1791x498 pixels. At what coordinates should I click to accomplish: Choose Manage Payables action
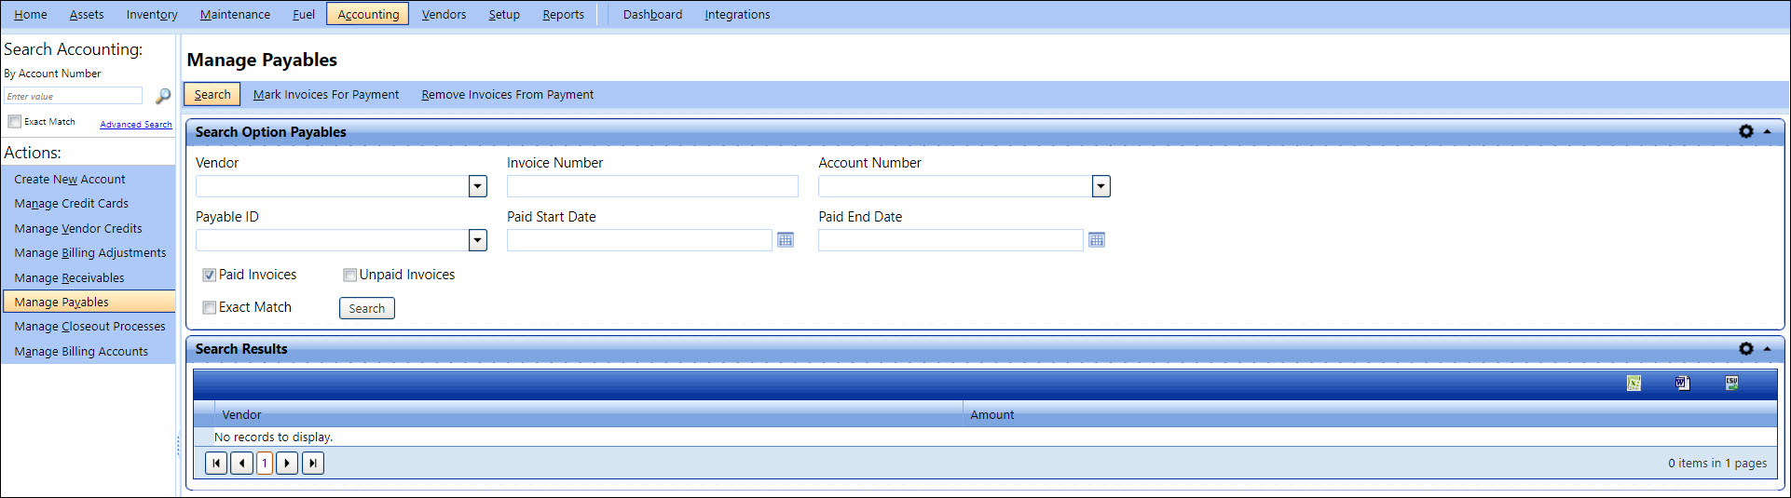pos(89,302)
